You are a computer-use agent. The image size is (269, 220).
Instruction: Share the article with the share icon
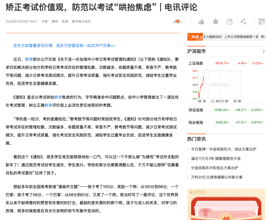243,22
